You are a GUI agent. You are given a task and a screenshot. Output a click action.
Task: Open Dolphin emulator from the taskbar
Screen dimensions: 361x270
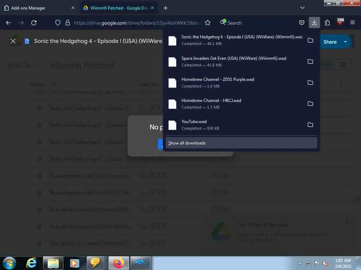[x=140, y=263]
